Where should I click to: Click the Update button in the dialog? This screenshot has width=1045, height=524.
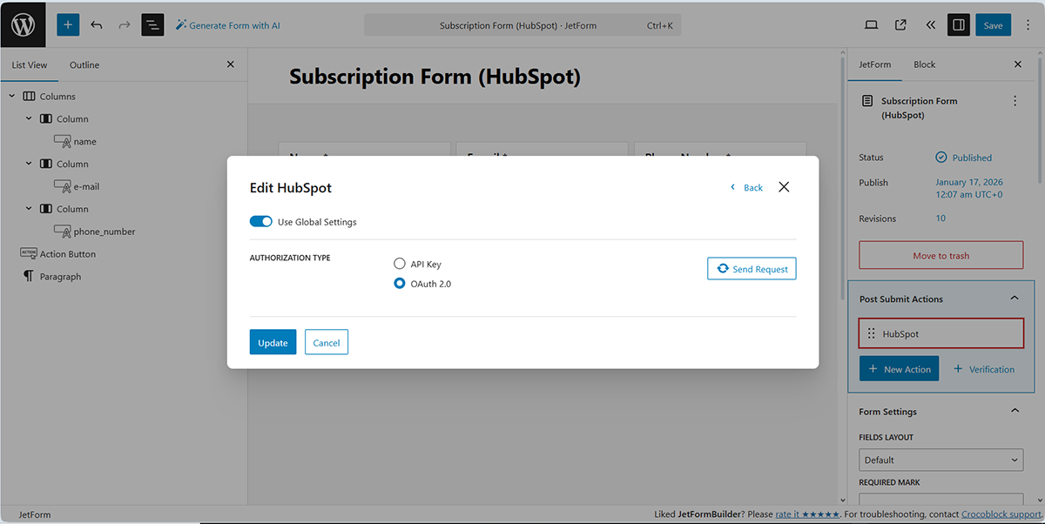tap(273, 342)
